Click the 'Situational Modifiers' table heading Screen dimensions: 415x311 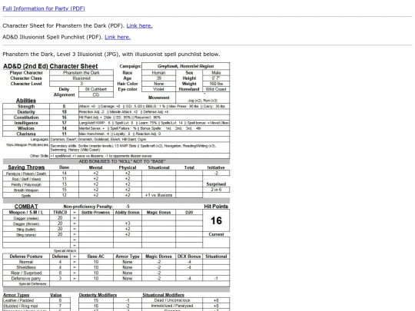point(163,295)
